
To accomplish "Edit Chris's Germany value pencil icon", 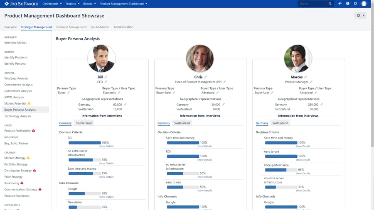I will click(224, 105).
